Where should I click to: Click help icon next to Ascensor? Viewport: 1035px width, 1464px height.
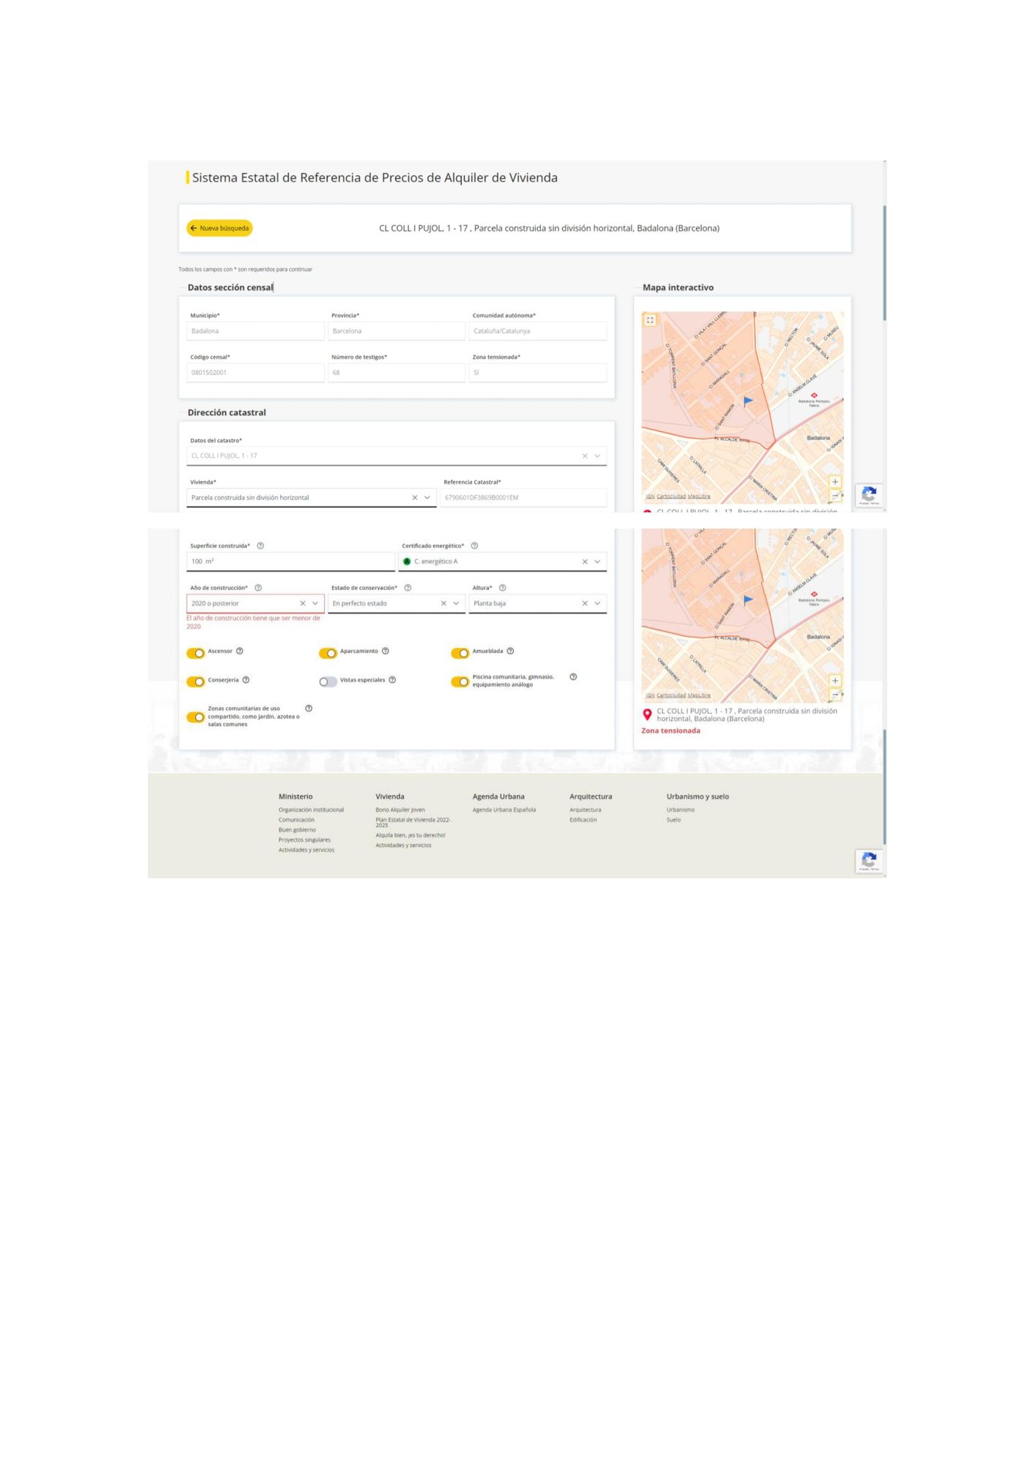239,651
